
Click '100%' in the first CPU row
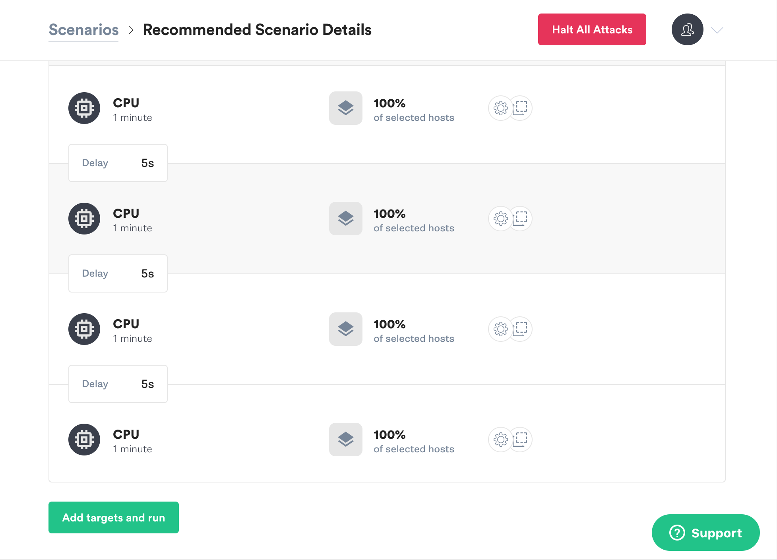(x=389, y=103)
